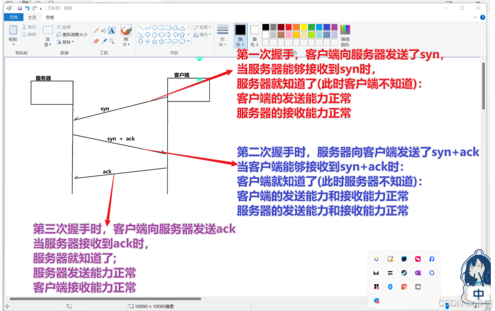Click the Brushes (刷子) icon

tap(126, 30)
